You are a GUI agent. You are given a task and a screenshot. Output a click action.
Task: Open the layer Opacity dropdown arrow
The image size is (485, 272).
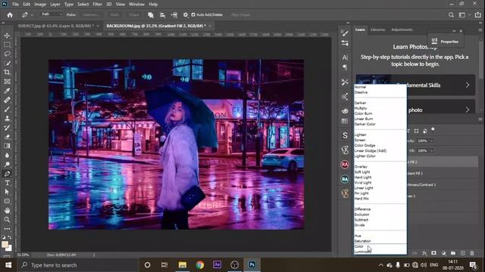click(x=432, y=141)
